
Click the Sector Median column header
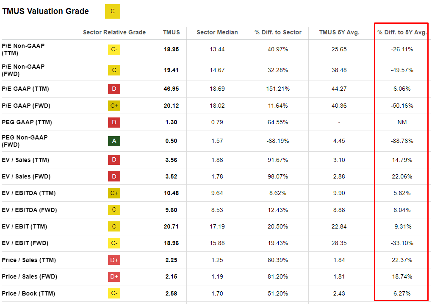pyautogui.click(x=217, y=32)
